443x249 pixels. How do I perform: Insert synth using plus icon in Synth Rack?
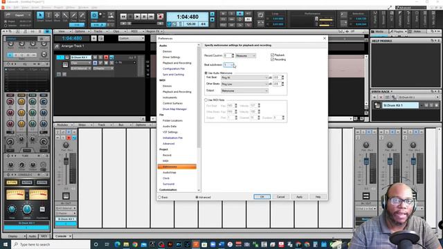(375, 97)
